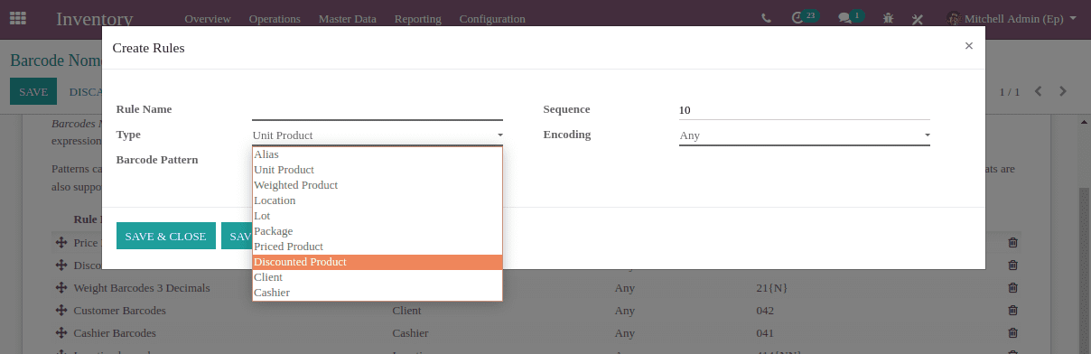
Task: Open the Overview menu
Action: coord(207,18)
